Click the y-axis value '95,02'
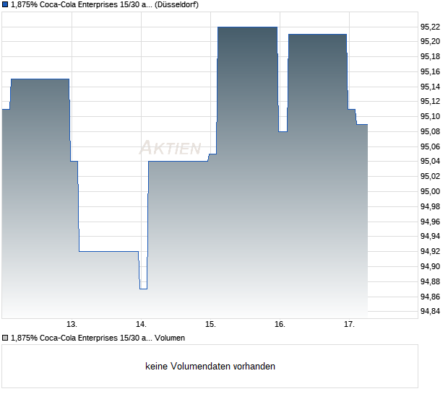The height and width of the screenshot is (394, 448). [x=430, y=176]
